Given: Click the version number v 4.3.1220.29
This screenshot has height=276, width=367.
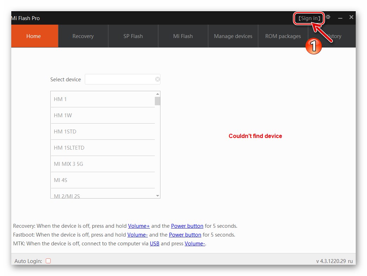Looking at the screenshot, I should (331, 261).
